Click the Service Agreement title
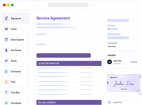The image size is (142, 105). (x=53, y=18)
